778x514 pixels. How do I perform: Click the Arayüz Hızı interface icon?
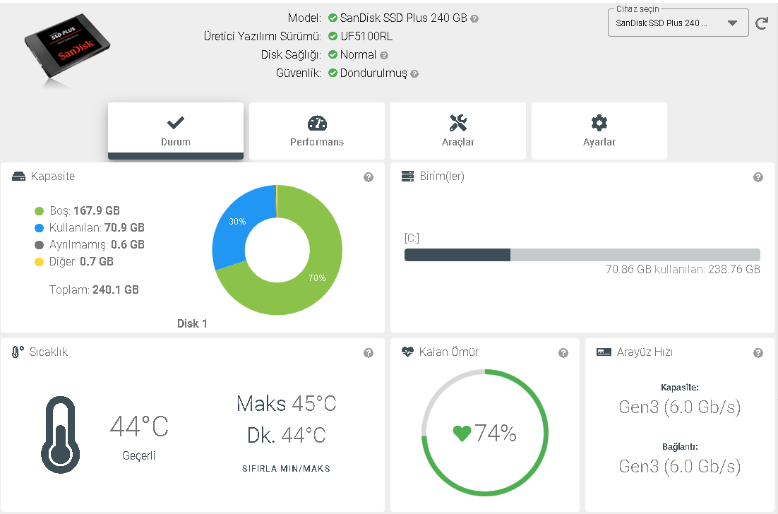click(x=604, y=352)
